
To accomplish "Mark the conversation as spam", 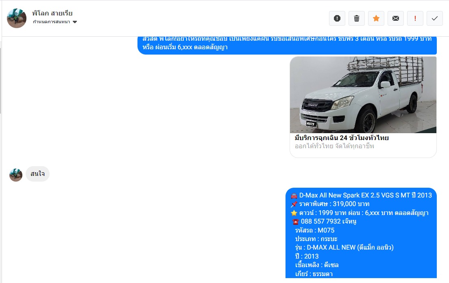I will tap(337, 18).
